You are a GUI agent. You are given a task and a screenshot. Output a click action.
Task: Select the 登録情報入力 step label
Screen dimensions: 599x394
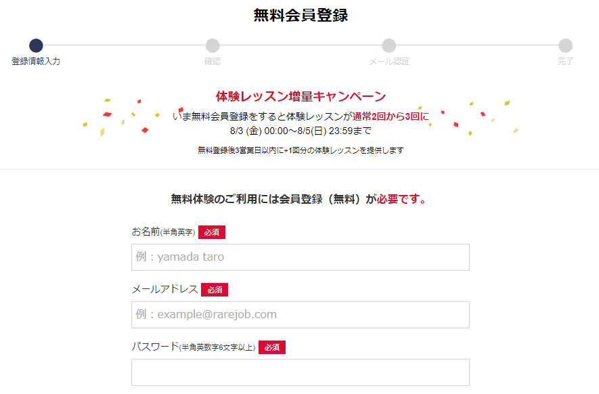(x=36, y=61)
